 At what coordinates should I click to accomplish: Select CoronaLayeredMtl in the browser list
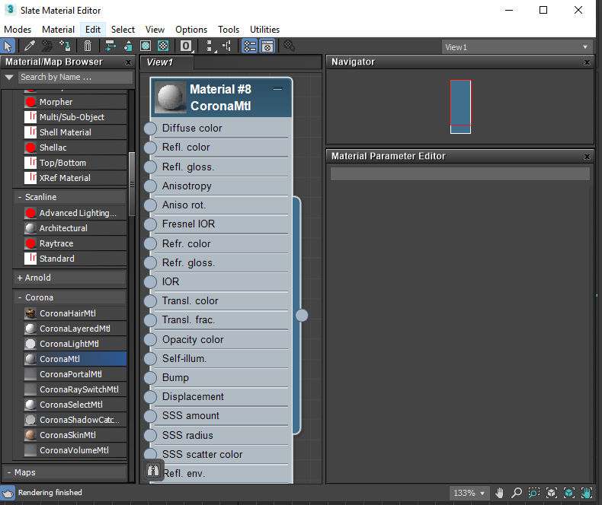[x=74, y=329]
